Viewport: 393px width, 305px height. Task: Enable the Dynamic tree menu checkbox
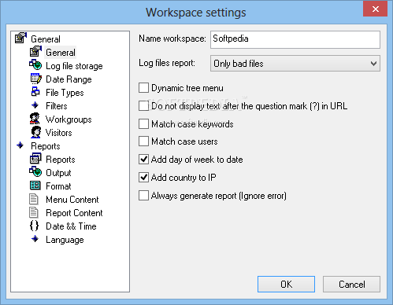[143, 88]
